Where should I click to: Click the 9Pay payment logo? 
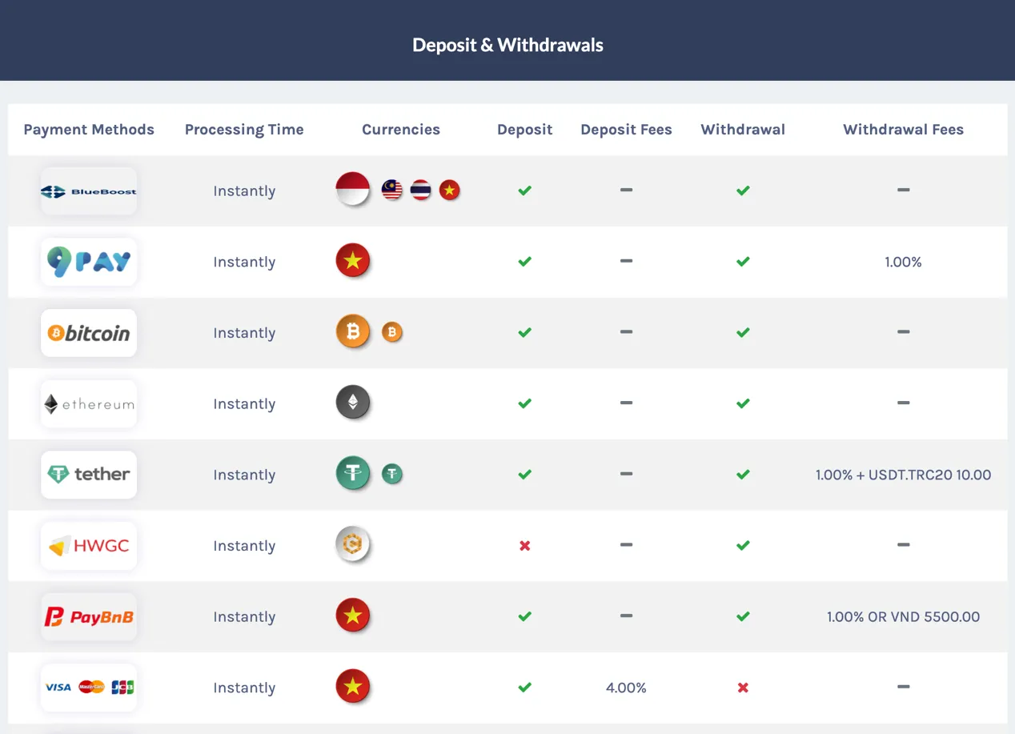(x=89, y=262)
